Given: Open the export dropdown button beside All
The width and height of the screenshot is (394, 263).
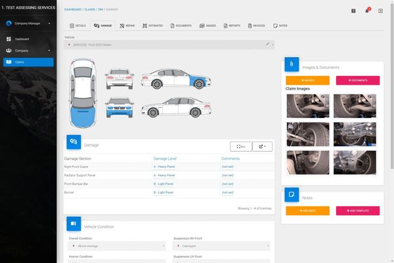Looking at the screenshot, I should pos(262,146).
